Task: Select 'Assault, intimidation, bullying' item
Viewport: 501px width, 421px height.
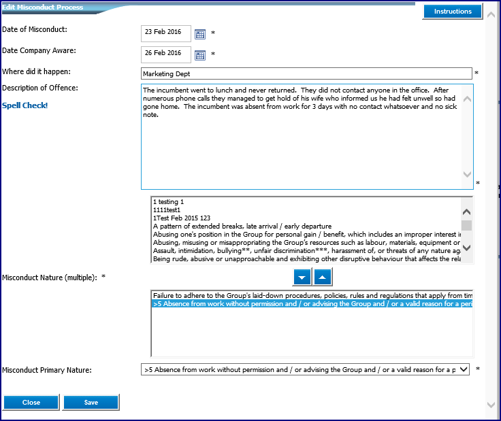Action: [306, 251]
